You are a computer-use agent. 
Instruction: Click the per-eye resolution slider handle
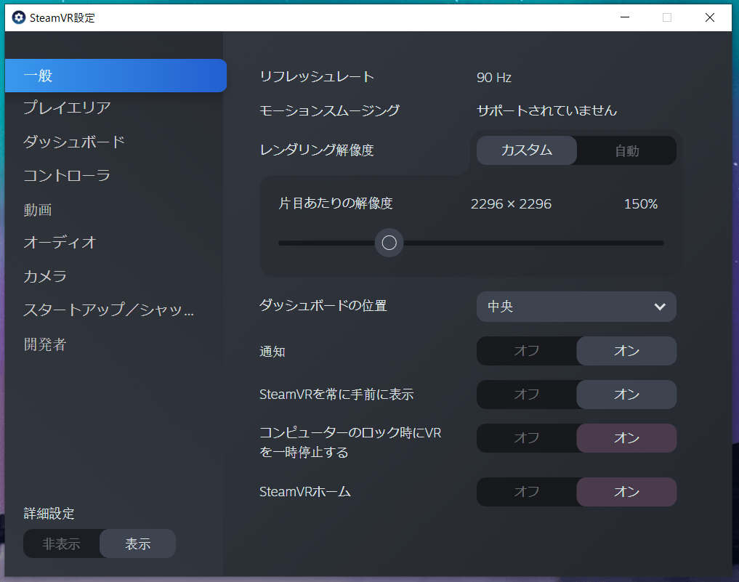tap(389, 243)
